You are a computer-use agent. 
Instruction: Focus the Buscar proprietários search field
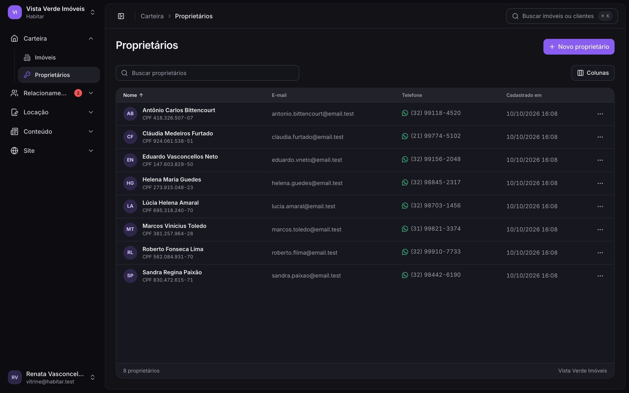207,73
